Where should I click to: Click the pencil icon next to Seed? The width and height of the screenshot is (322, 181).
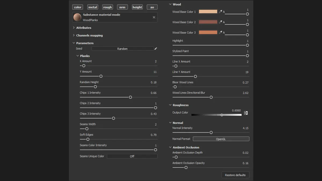pyautogui.click(x=156, y=49)
